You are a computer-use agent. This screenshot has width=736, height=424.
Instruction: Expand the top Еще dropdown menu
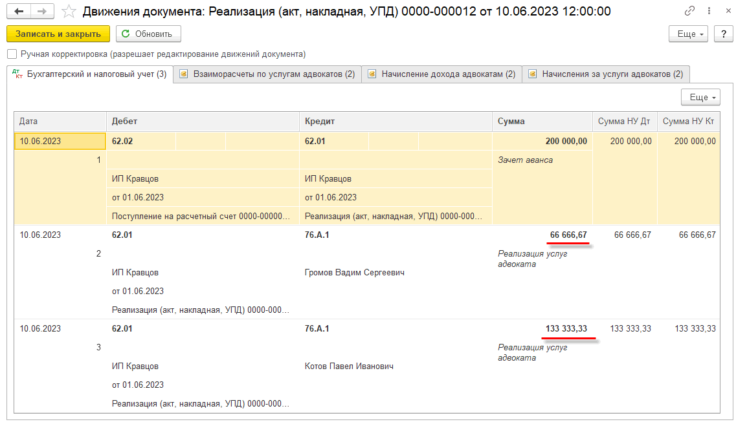pos(689,34)
